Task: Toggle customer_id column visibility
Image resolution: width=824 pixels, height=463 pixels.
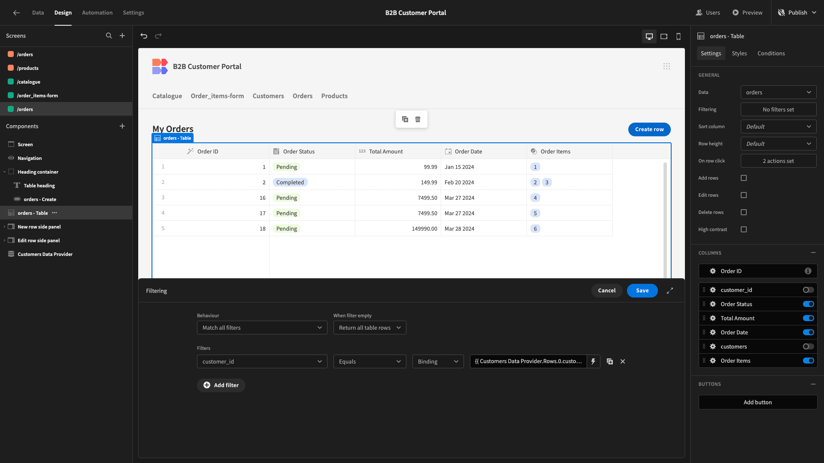Action: pos(809,290)
